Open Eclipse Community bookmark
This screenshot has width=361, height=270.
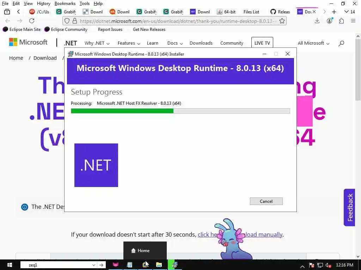coord(66,30)
